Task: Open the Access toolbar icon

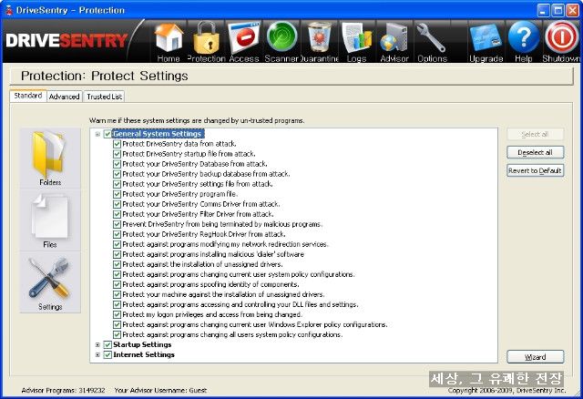Action: (244, 41)
